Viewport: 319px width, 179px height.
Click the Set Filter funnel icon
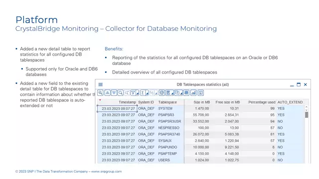coord(133,93)
